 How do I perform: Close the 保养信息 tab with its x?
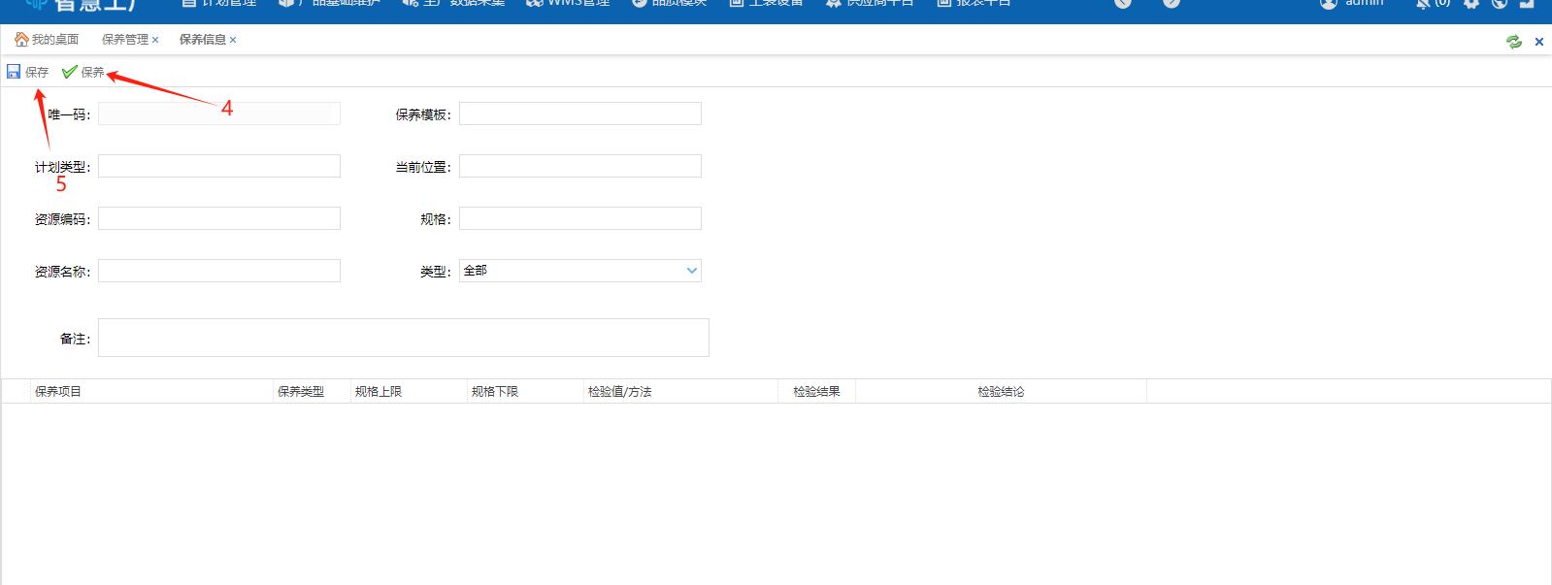click(x=233, y=40)
